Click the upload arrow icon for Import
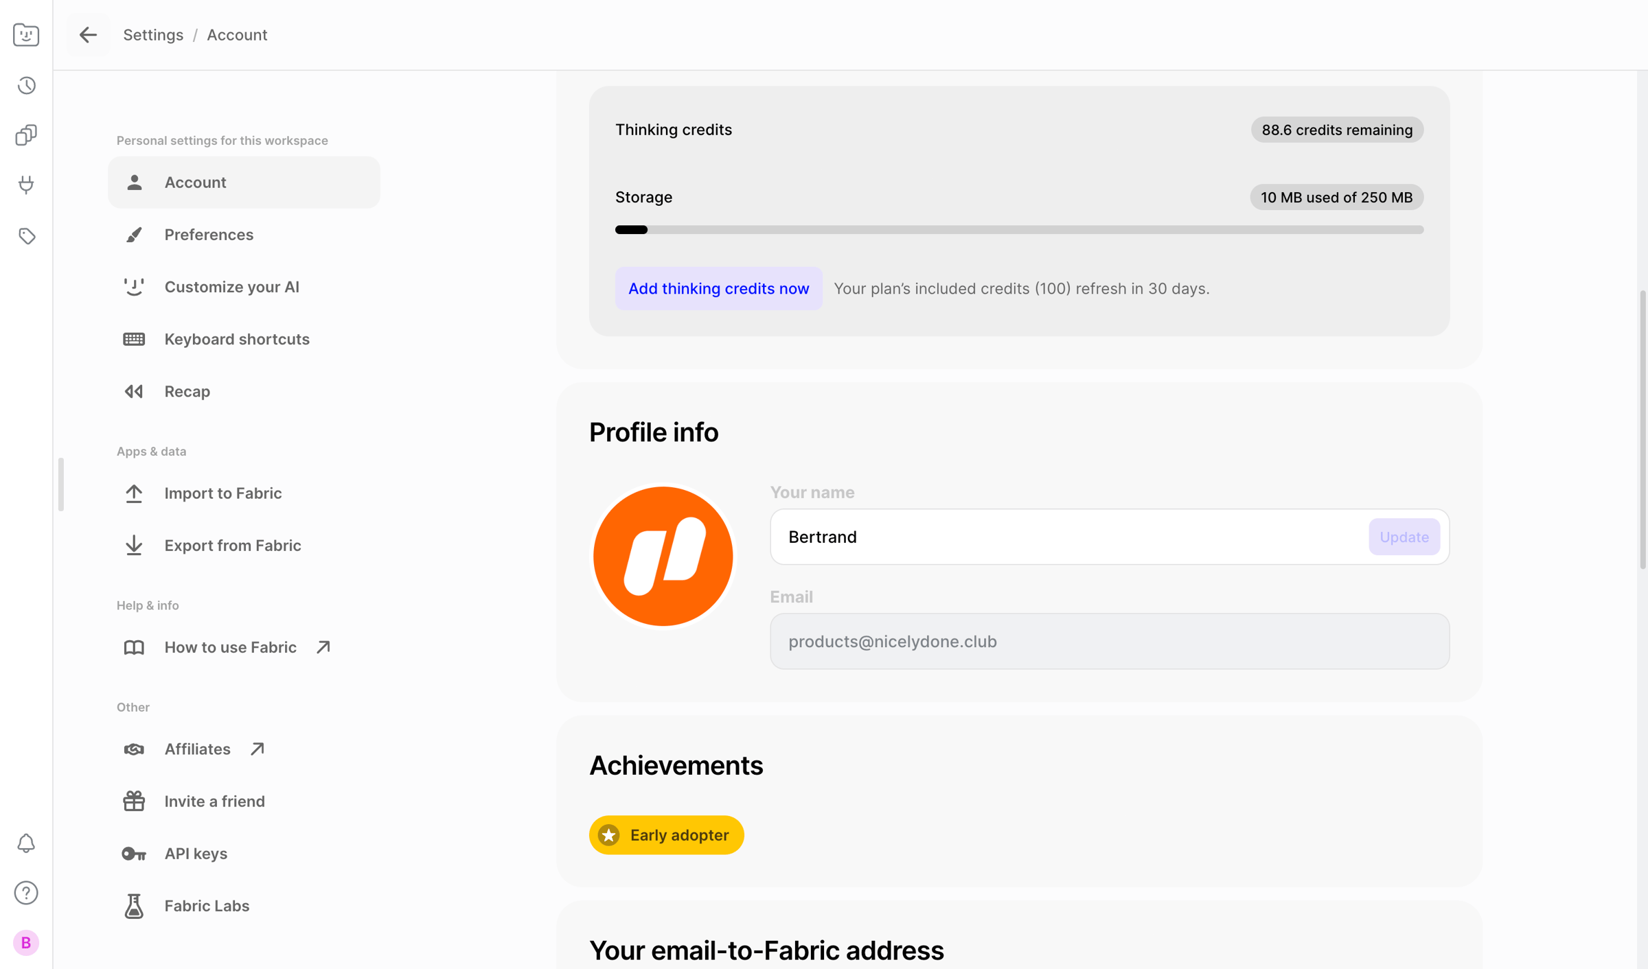Screen dimensions: 1648x969 (134, 493)
